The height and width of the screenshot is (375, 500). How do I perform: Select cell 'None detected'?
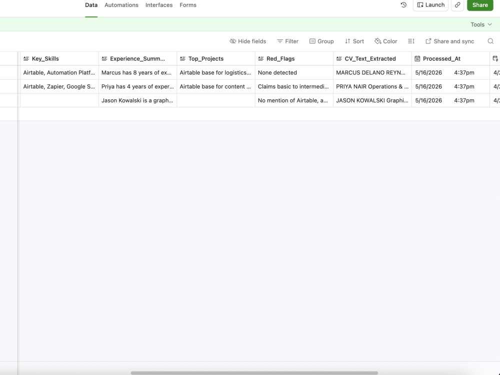294,72
